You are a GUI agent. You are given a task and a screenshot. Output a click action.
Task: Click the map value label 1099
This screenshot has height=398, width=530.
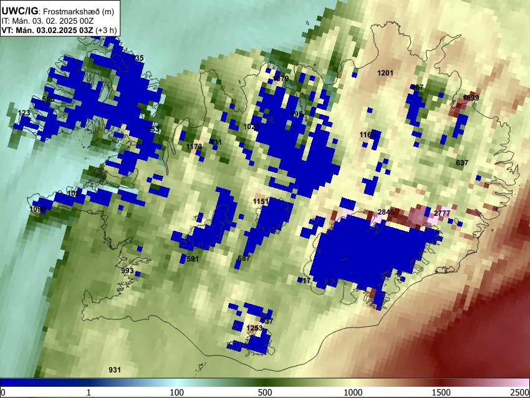click(x=37, y=209)
